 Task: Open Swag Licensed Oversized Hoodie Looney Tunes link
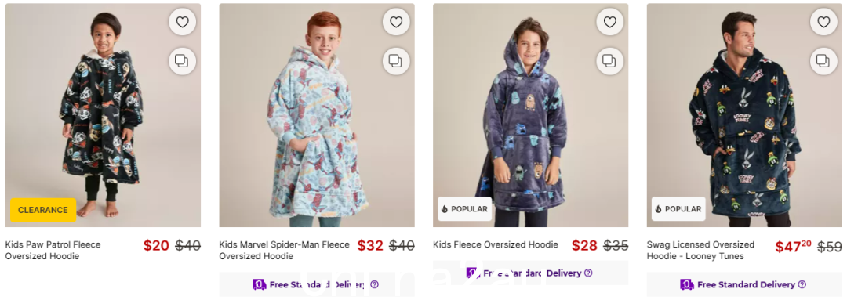point(700,251)
